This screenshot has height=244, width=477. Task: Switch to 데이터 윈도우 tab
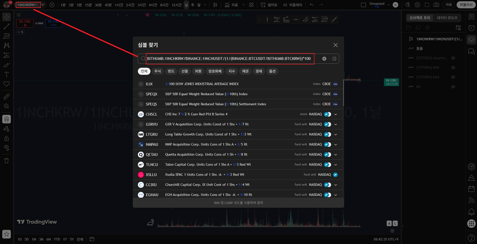(447, 18)
